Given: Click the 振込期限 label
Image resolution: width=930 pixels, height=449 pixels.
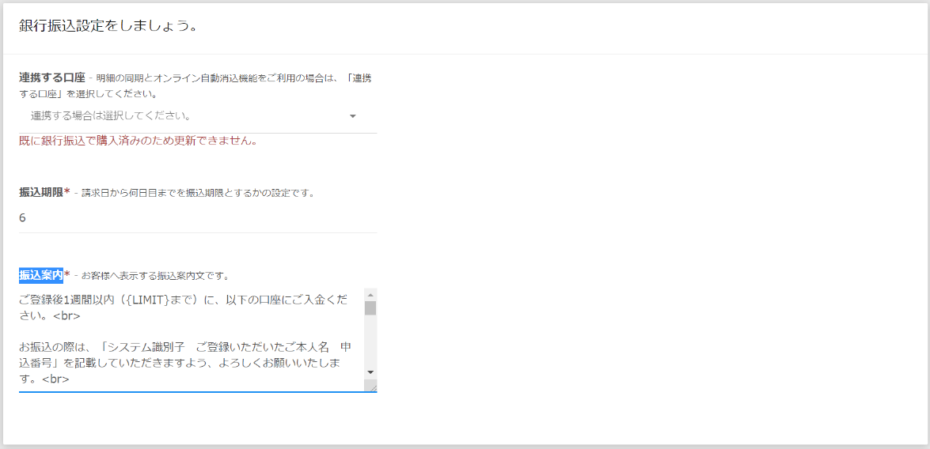Looking at the screenshot, I should point(41,193).
